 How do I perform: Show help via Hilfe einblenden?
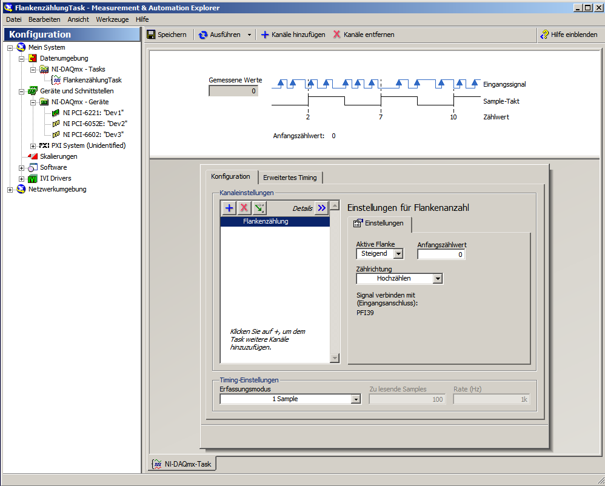click(569, 35)
